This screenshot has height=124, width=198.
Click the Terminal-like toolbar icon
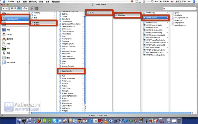pyautogui.click(x=36, y=8)
